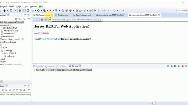Click the red Stop toolbar icon
The image size is (188, 105).
coord(51,10)
